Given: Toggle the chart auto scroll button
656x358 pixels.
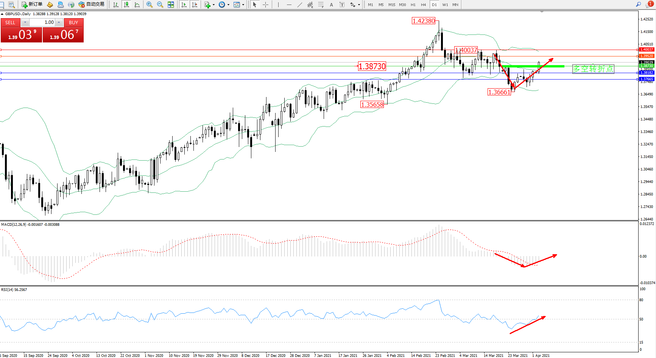Looking at the screenshot, I should pyautogui.click(x=184, y=5).
